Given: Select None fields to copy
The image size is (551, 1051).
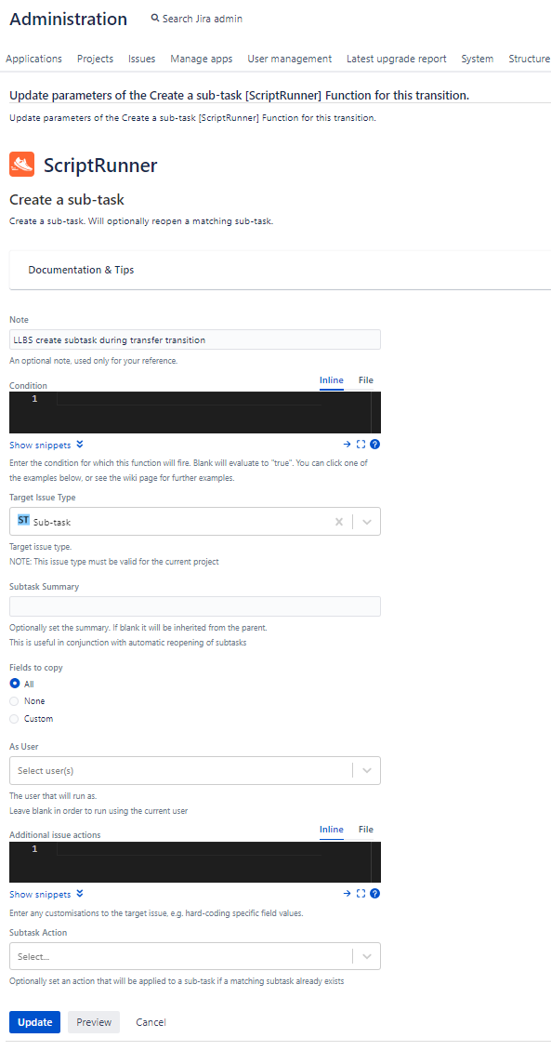Looking at the screenshot, I should tap(15, 701).
